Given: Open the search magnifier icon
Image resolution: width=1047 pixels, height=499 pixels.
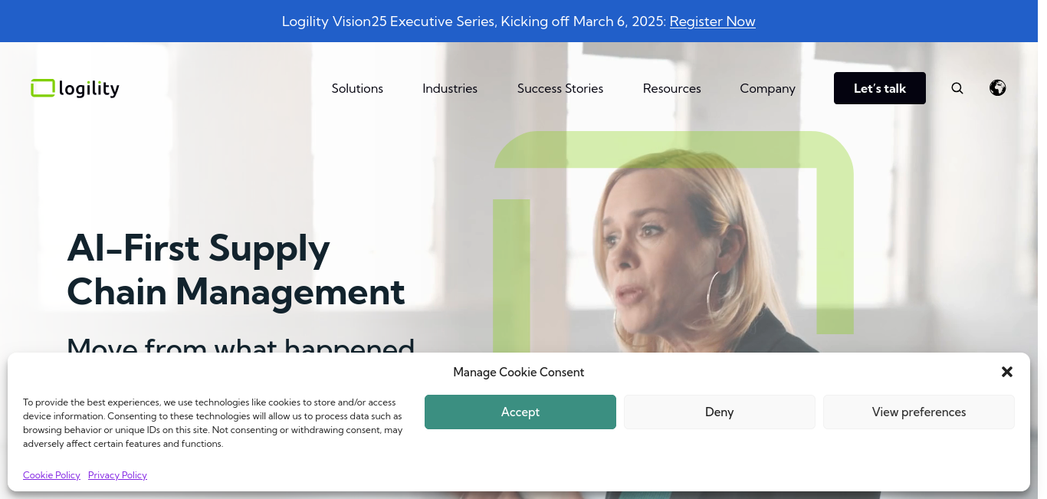Looking at the screenshot, I should 957,88.
